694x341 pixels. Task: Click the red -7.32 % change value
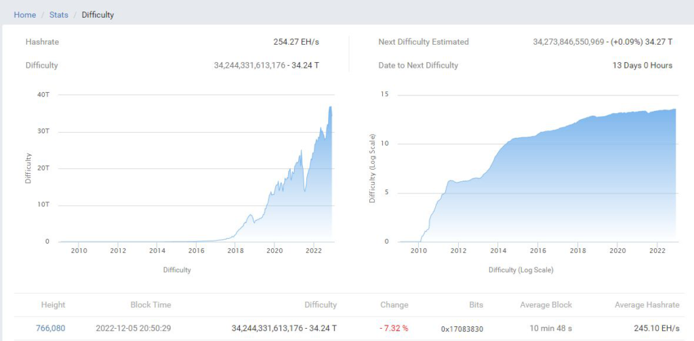394,327
